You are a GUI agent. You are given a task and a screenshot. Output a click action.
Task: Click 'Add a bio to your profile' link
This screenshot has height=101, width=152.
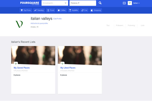coord(39,23)
